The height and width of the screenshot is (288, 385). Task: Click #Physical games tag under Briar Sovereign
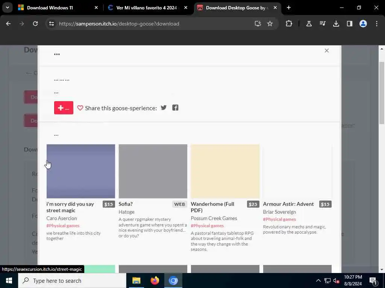279,219
